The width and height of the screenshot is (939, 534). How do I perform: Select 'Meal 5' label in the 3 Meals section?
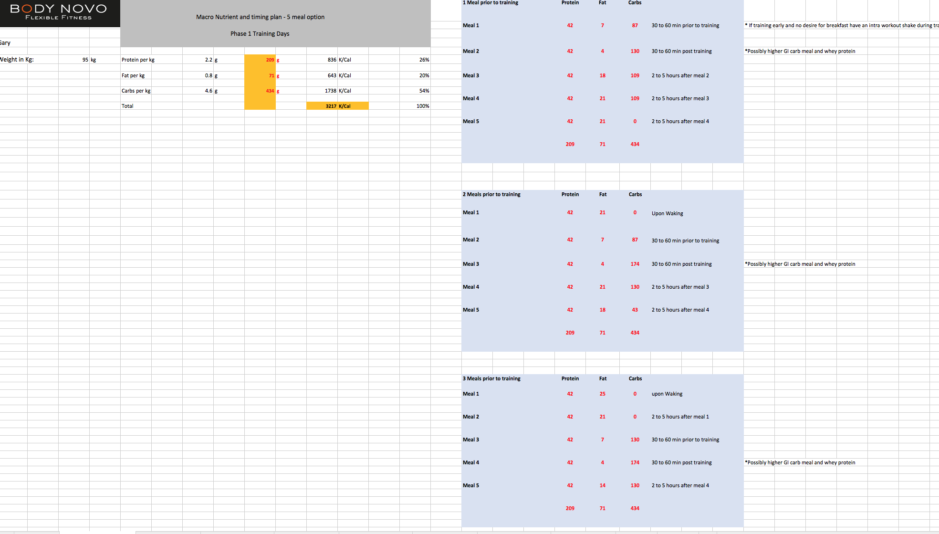click(x=471, y=485)
